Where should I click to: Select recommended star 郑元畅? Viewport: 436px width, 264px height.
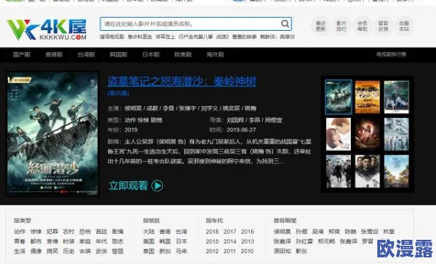click(x=326, y=241)
